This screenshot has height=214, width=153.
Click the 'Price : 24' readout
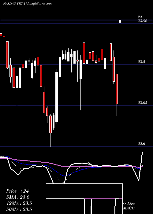[17, 191]
